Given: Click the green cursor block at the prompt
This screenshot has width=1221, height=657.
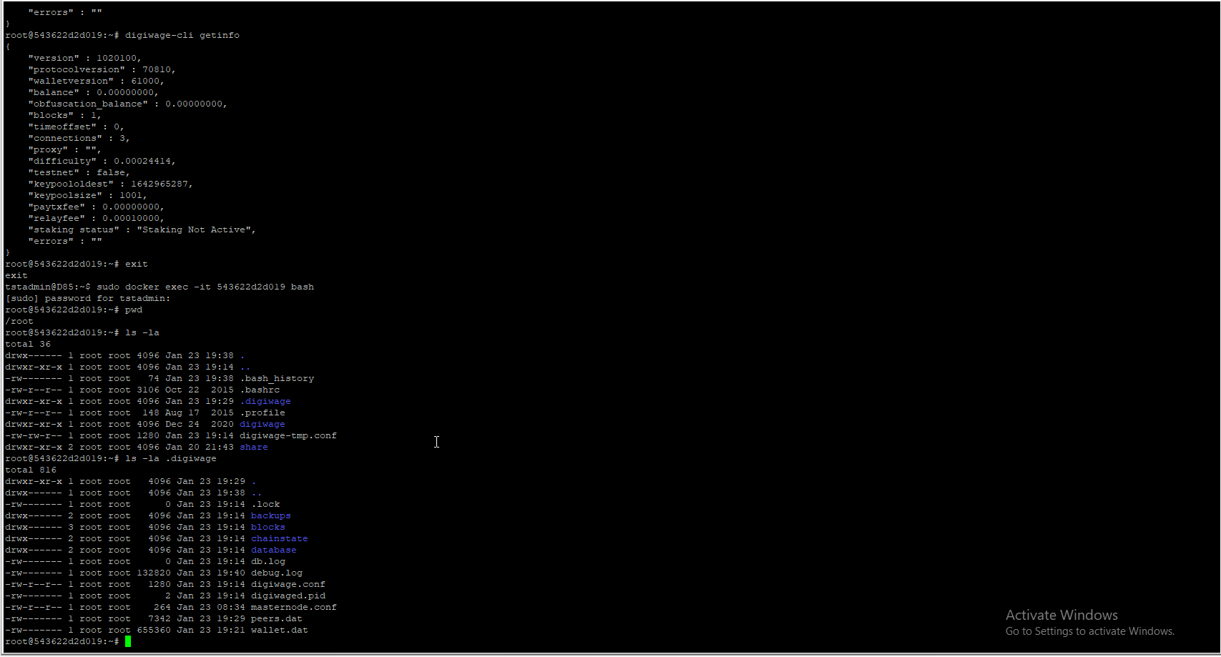Looking at the screenshot, I should tap(128, 641).
